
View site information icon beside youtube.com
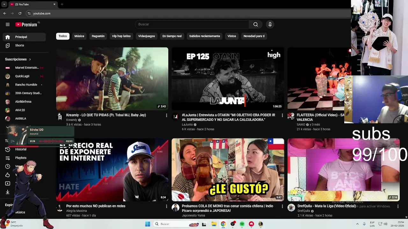tap(29, 13)
